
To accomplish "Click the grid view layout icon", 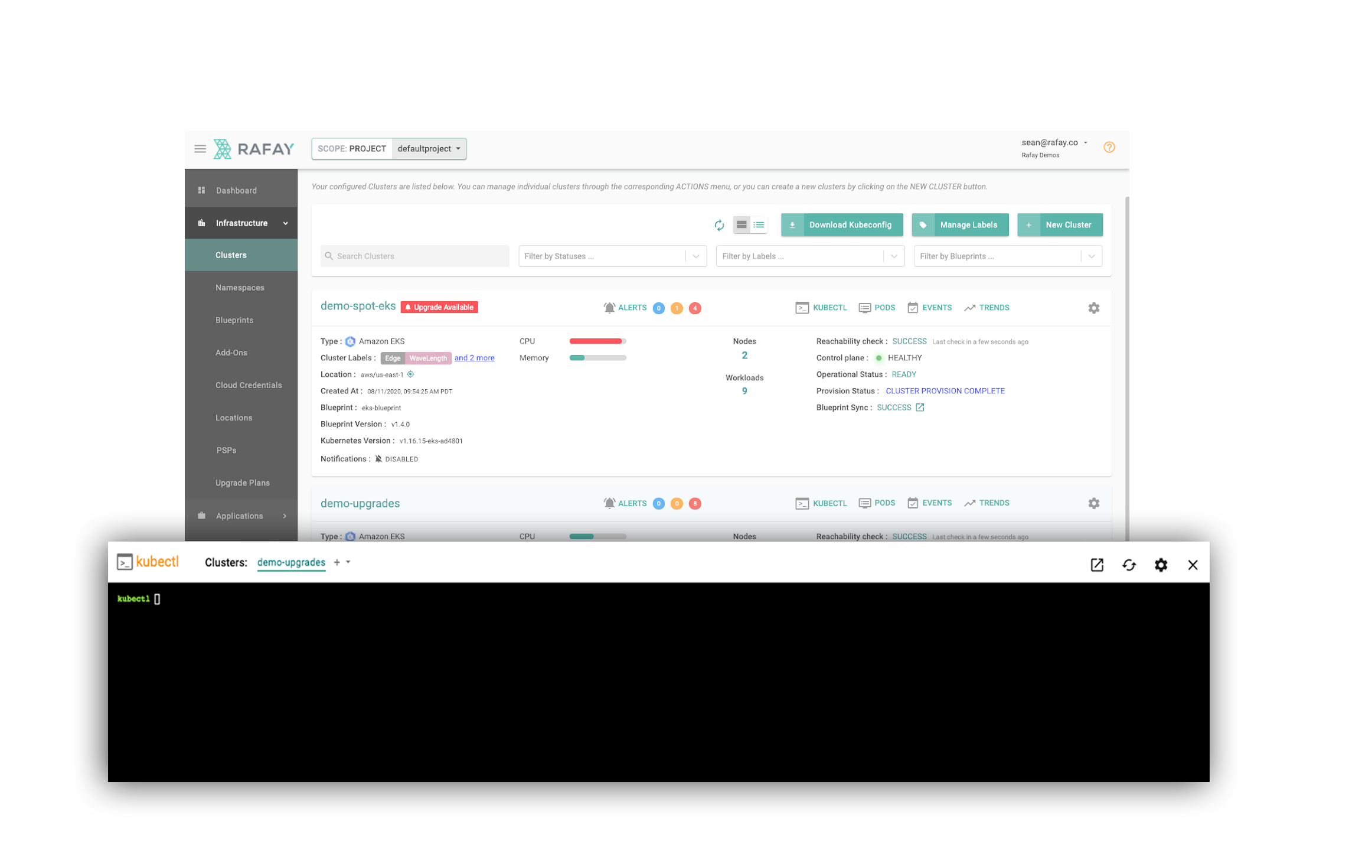I will tap(743, 224).
